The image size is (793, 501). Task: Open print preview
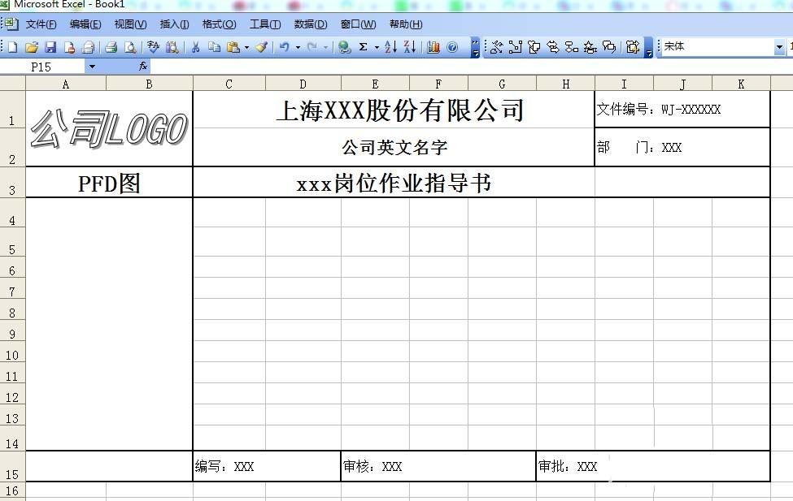tap(130, 46)
